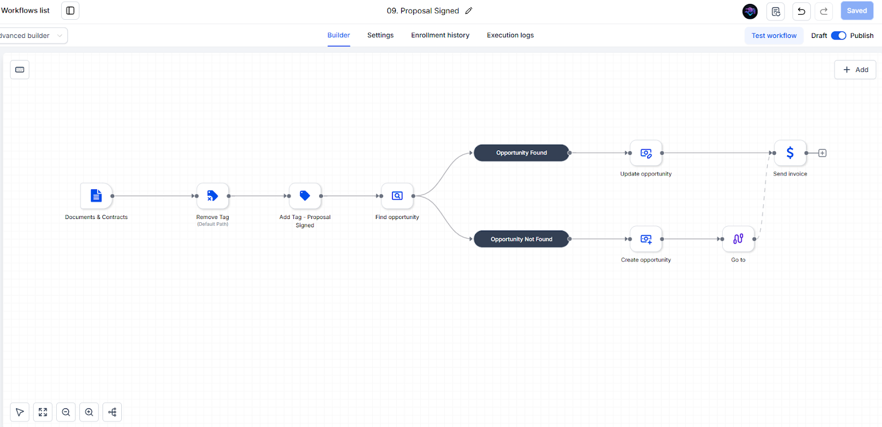The width and height of the screenshot is (882, 427).
Task: Open the user avatar menu
Action: pyautogui.click(x=750, y=11)
